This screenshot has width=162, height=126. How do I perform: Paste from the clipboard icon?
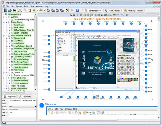[x=29, y=11]
